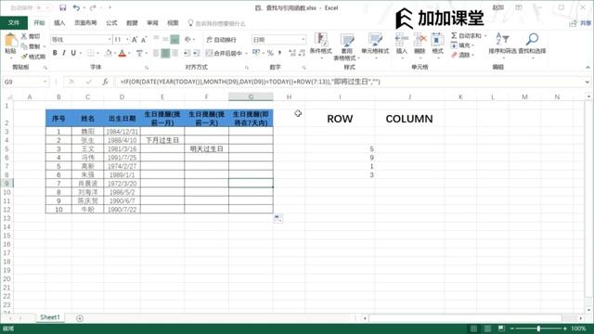The height and width of the screenshot is (334, 594).
Task: Click the vertical scrollbar up arrow
Action: 588,96
